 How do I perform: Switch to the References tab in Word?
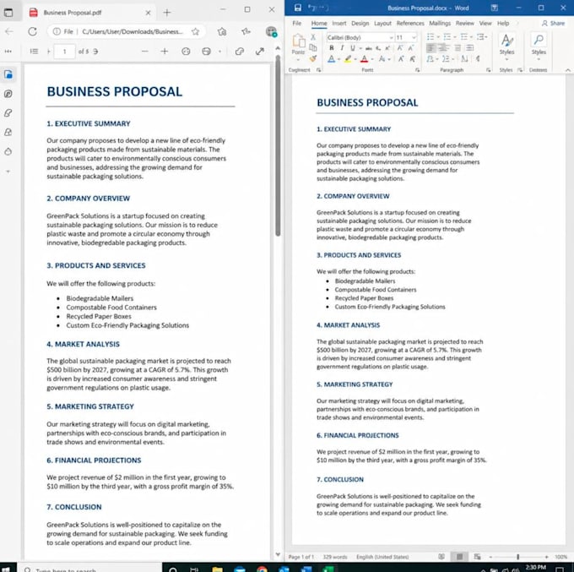point(410,23)
